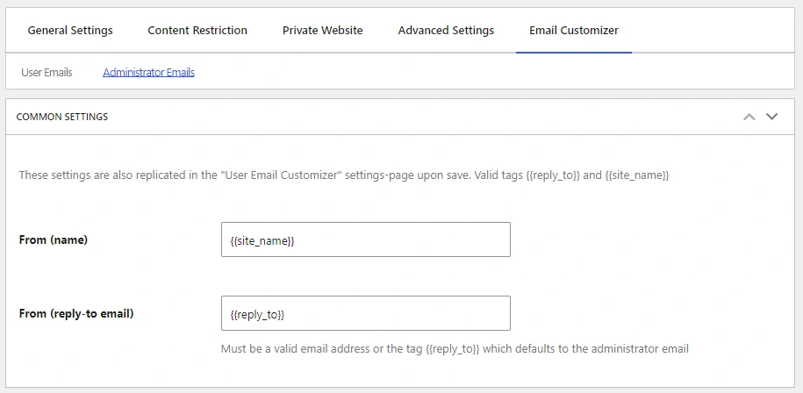
Task: Focus the From (reply-to email) input field
Action: pyautogui.click(x=365, y=313)
